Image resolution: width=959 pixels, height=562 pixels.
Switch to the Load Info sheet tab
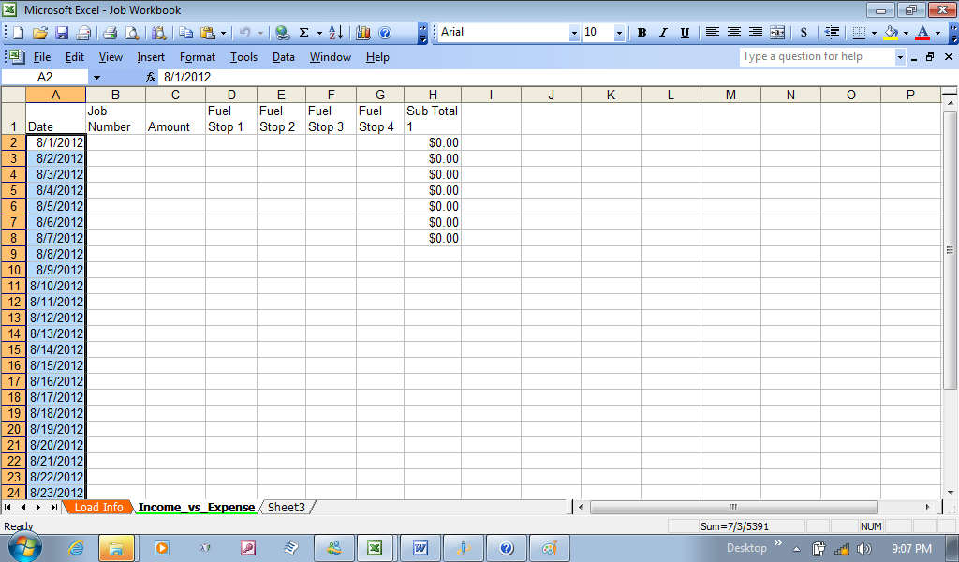[98, 507]
